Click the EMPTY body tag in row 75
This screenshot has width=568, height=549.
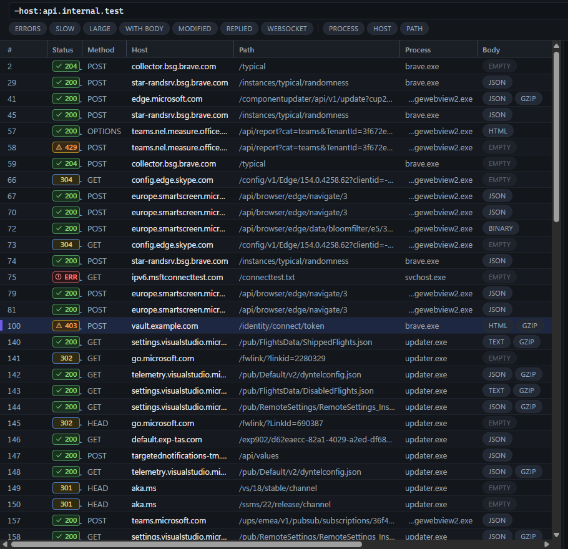point(499,277)
